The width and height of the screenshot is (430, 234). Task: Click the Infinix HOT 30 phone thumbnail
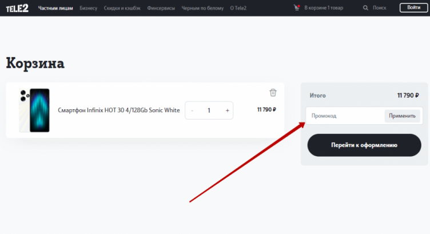34,110
